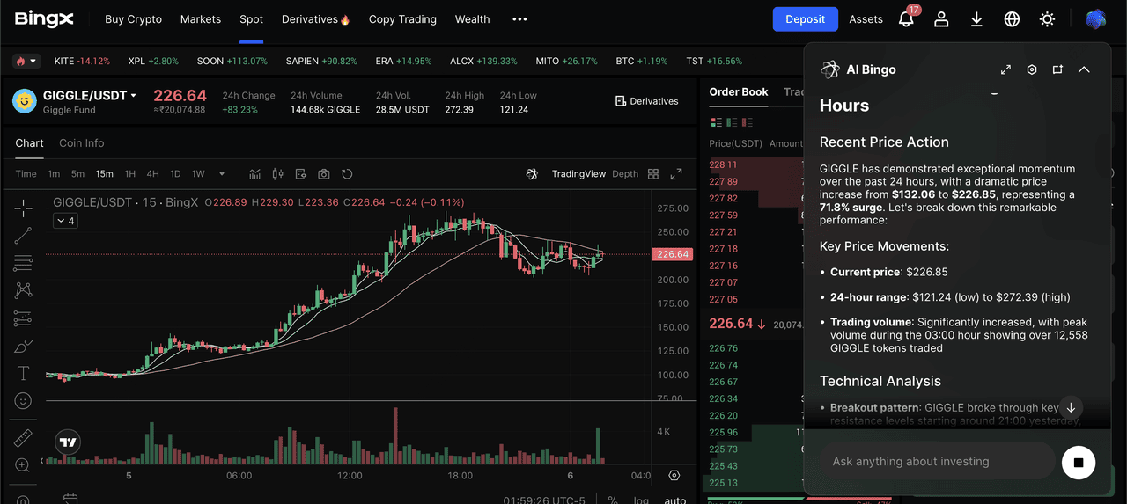Toggle light theme sun icon
Screen dimensions: 1127x504
[1047, 18]
